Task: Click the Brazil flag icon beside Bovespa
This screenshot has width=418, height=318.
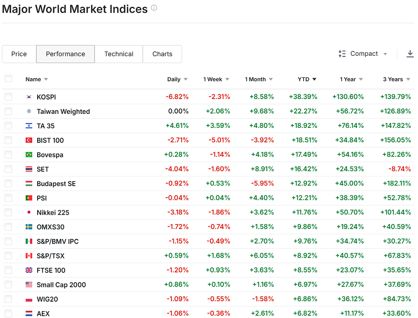Action: coord(29,155)
